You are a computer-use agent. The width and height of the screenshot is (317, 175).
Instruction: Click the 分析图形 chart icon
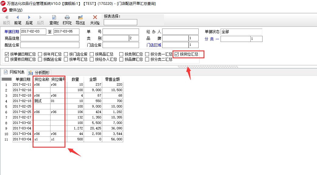tap(30, 73)
